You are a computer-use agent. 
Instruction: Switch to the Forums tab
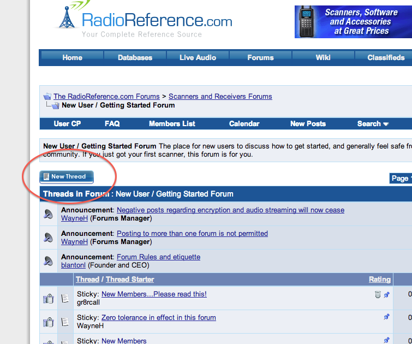point(260,57)
